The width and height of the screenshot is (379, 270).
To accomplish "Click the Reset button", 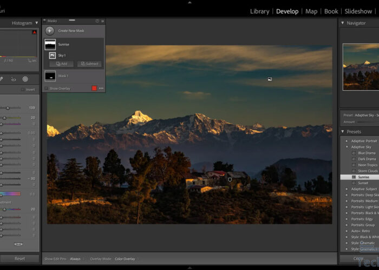I will click(x=19, y=259).
